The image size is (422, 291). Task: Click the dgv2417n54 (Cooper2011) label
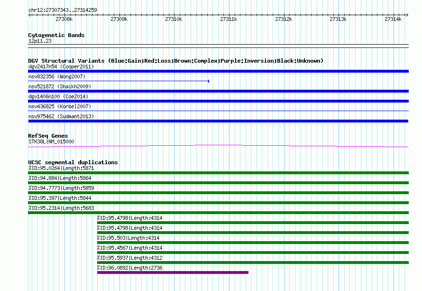coord(61,66)
